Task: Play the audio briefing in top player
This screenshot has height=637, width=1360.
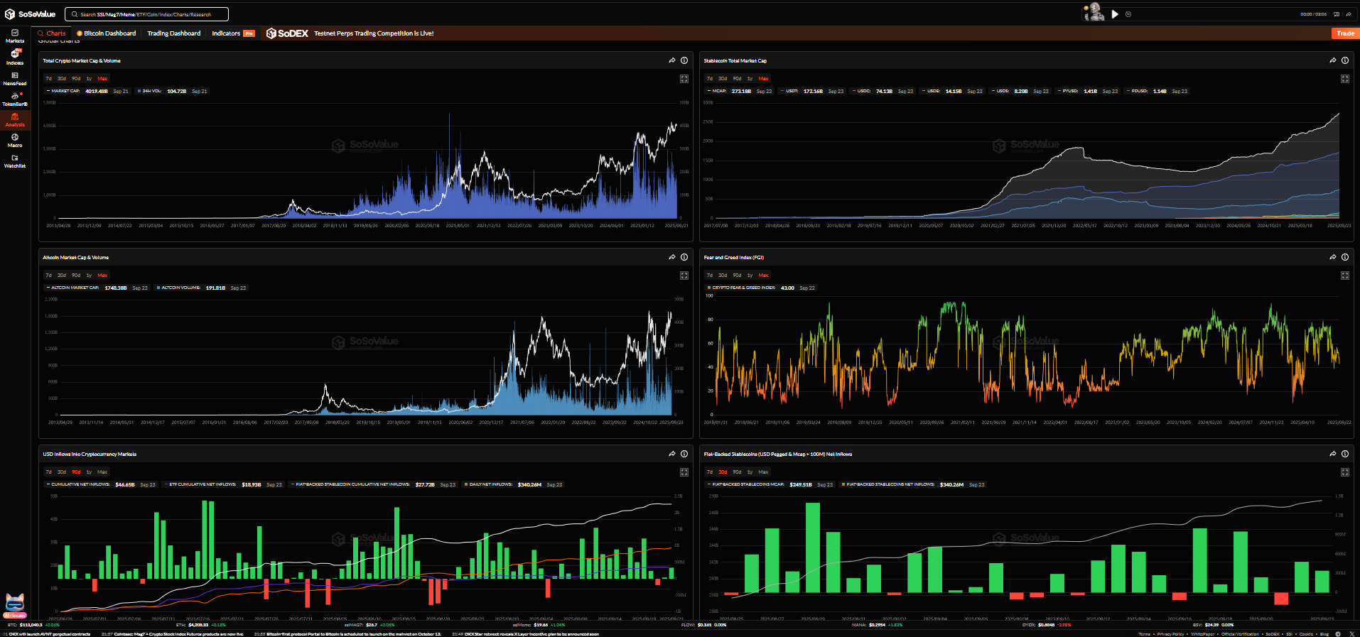Action: 1115,14
